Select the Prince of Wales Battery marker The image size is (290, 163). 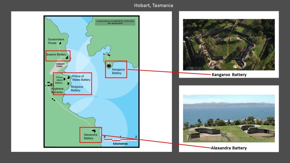[69, 78]
